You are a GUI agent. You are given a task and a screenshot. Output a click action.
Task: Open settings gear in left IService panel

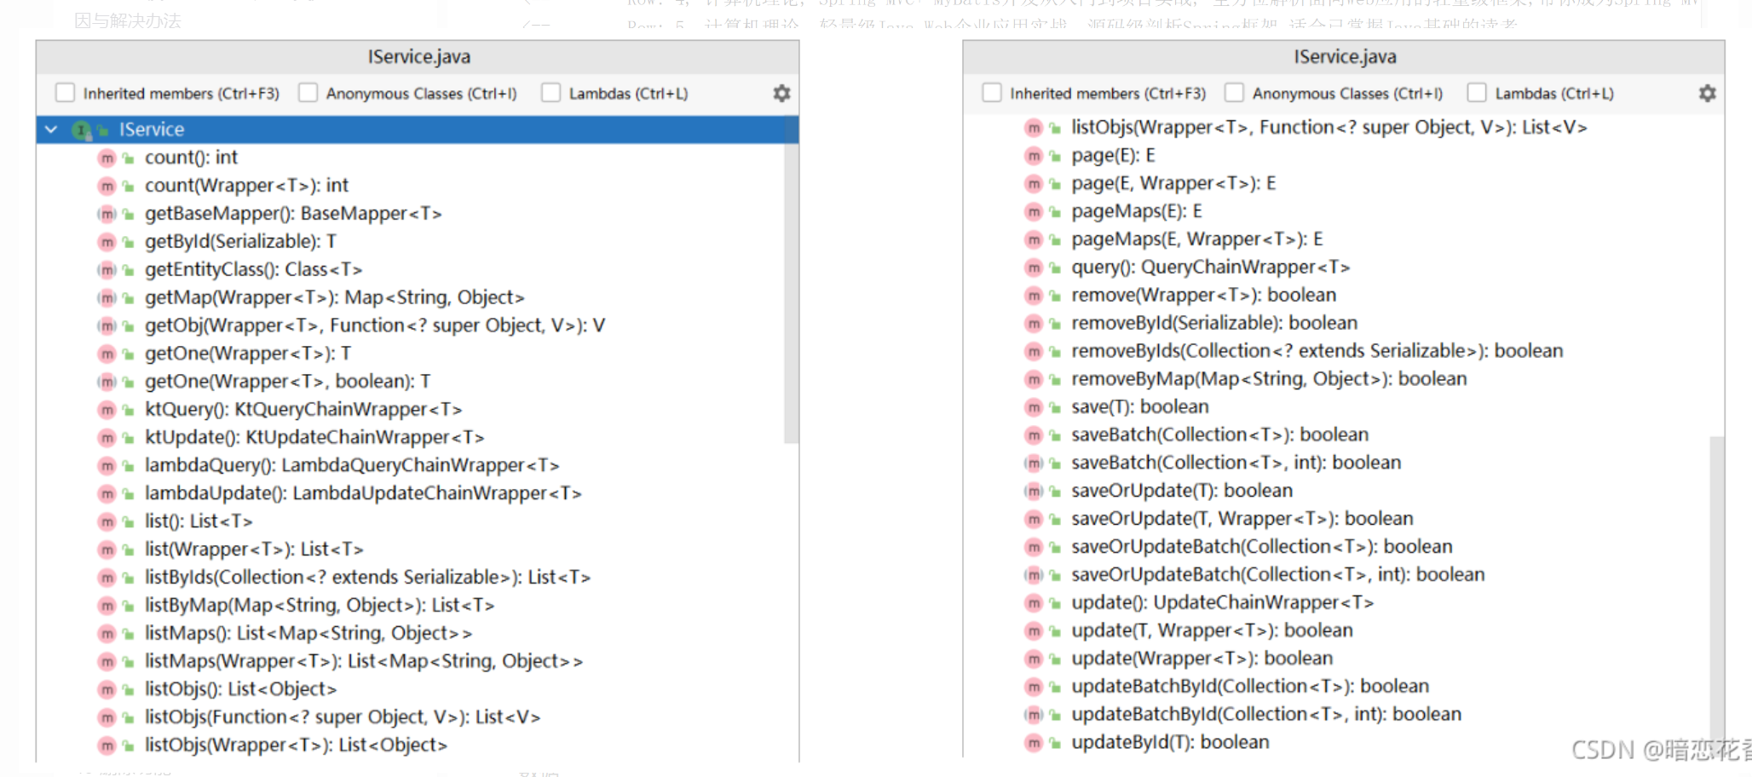[x=781, y=94]
